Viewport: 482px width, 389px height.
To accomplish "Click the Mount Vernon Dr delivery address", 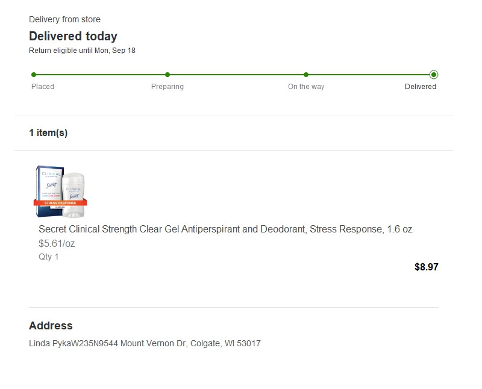I will point(145,344).
